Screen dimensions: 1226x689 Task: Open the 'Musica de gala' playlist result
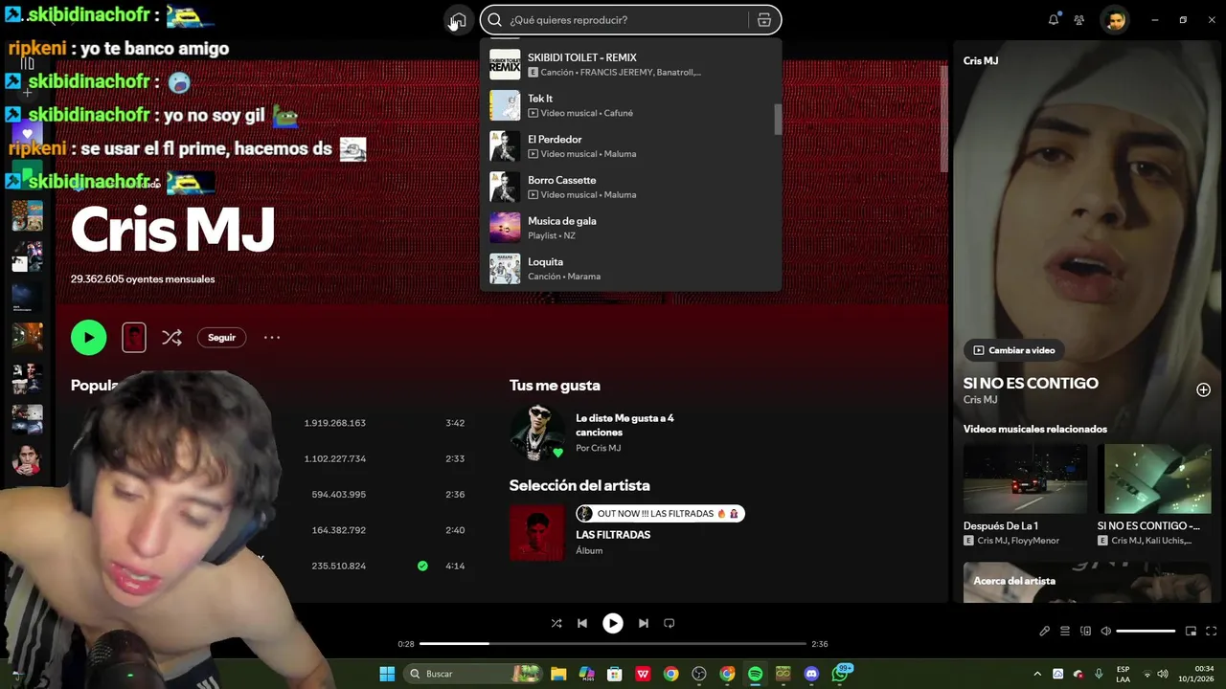(x=631, y=228)
